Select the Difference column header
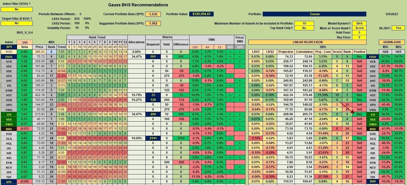407x185 pixels. point(181,44)
